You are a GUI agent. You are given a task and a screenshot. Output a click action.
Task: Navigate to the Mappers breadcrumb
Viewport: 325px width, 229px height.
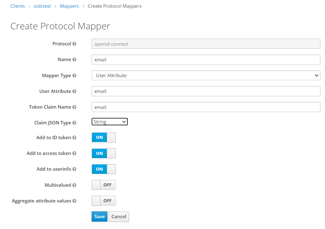point(69,6)
